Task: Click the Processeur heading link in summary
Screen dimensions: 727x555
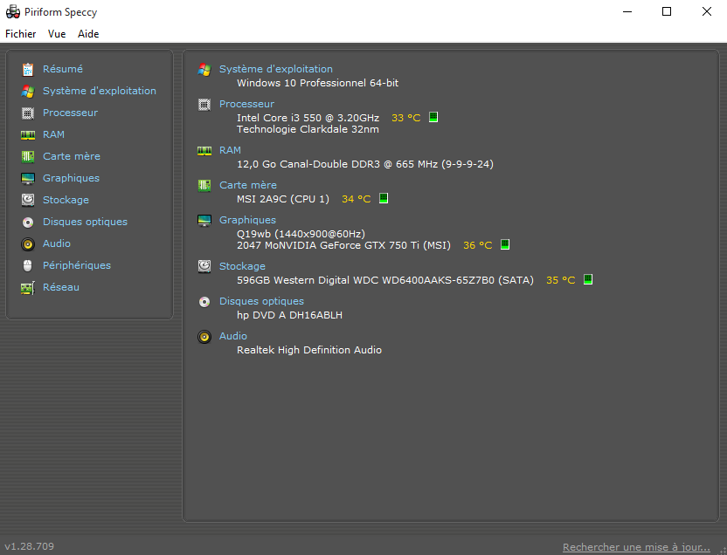Action: point(246,104)
